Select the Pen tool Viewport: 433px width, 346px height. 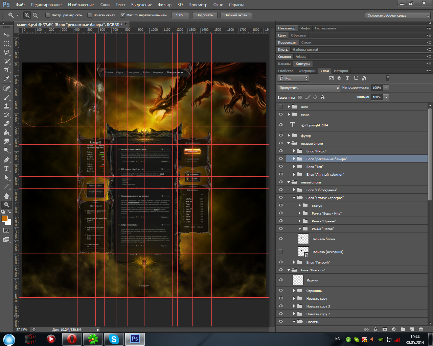point(6,159)
